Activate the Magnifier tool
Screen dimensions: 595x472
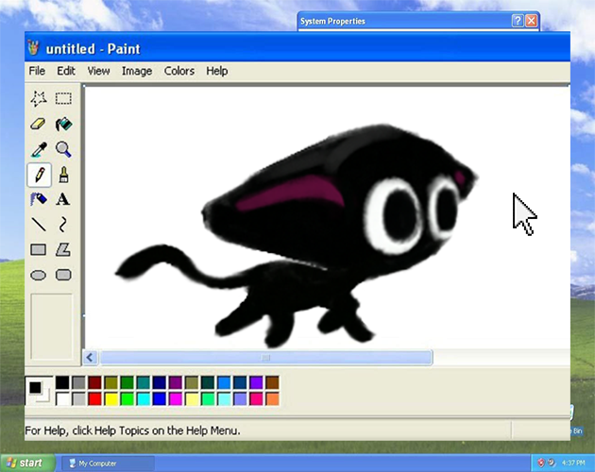pos(63,149)
